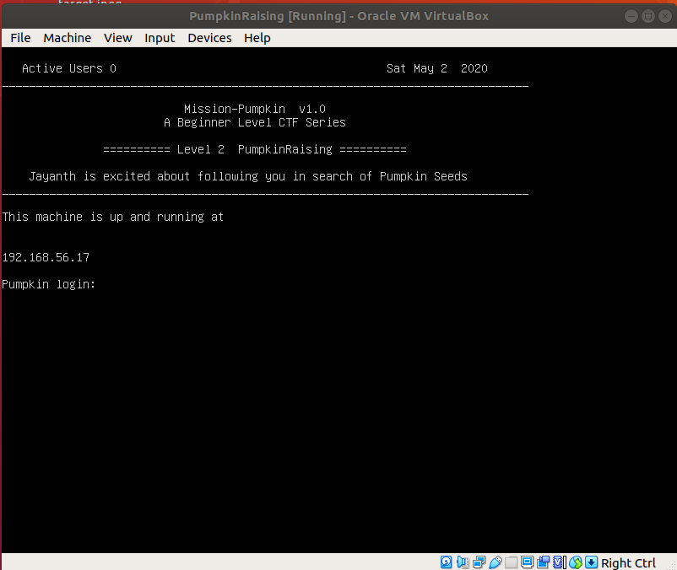Click the Level 2 PumpkinRaising banner

(x=255, y=149)
